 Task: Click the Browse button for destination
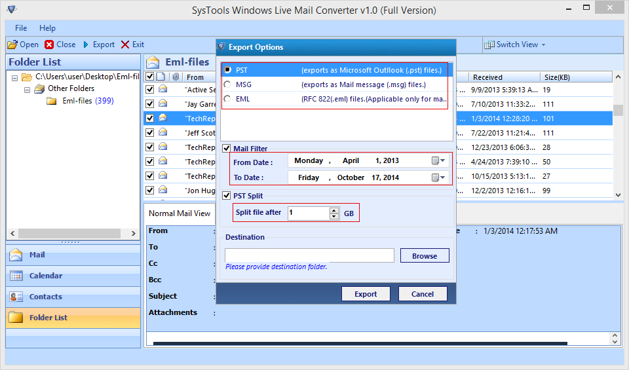(425, 256)
